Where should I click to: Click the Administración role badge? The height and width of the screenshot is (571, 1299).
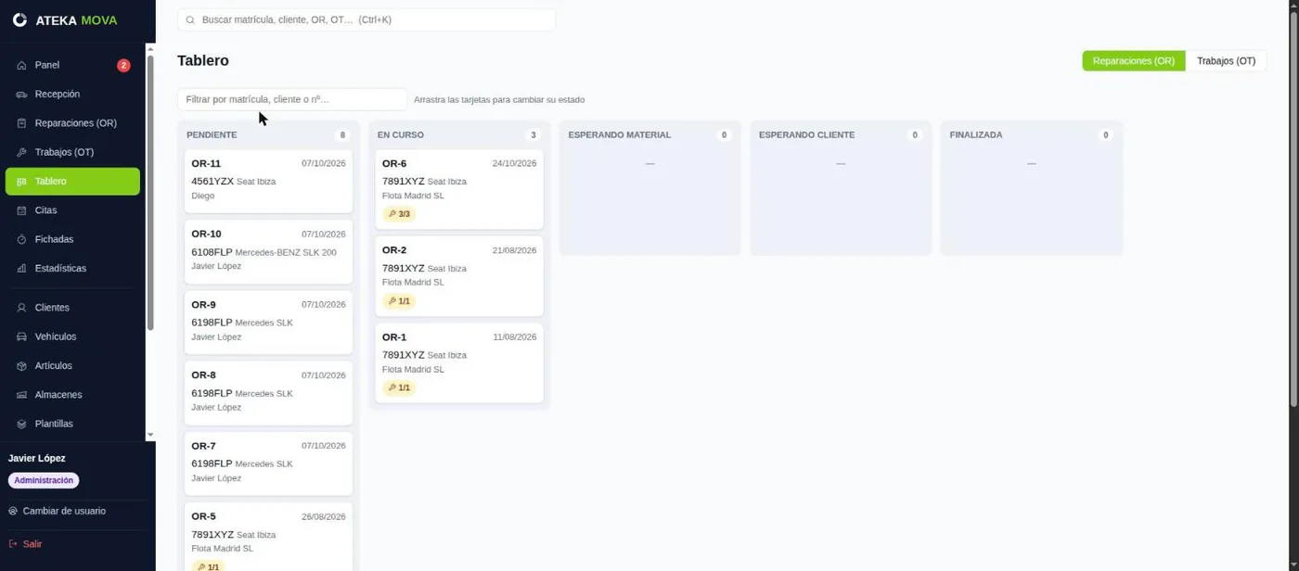pyautogui.click(x=44, y=481)
